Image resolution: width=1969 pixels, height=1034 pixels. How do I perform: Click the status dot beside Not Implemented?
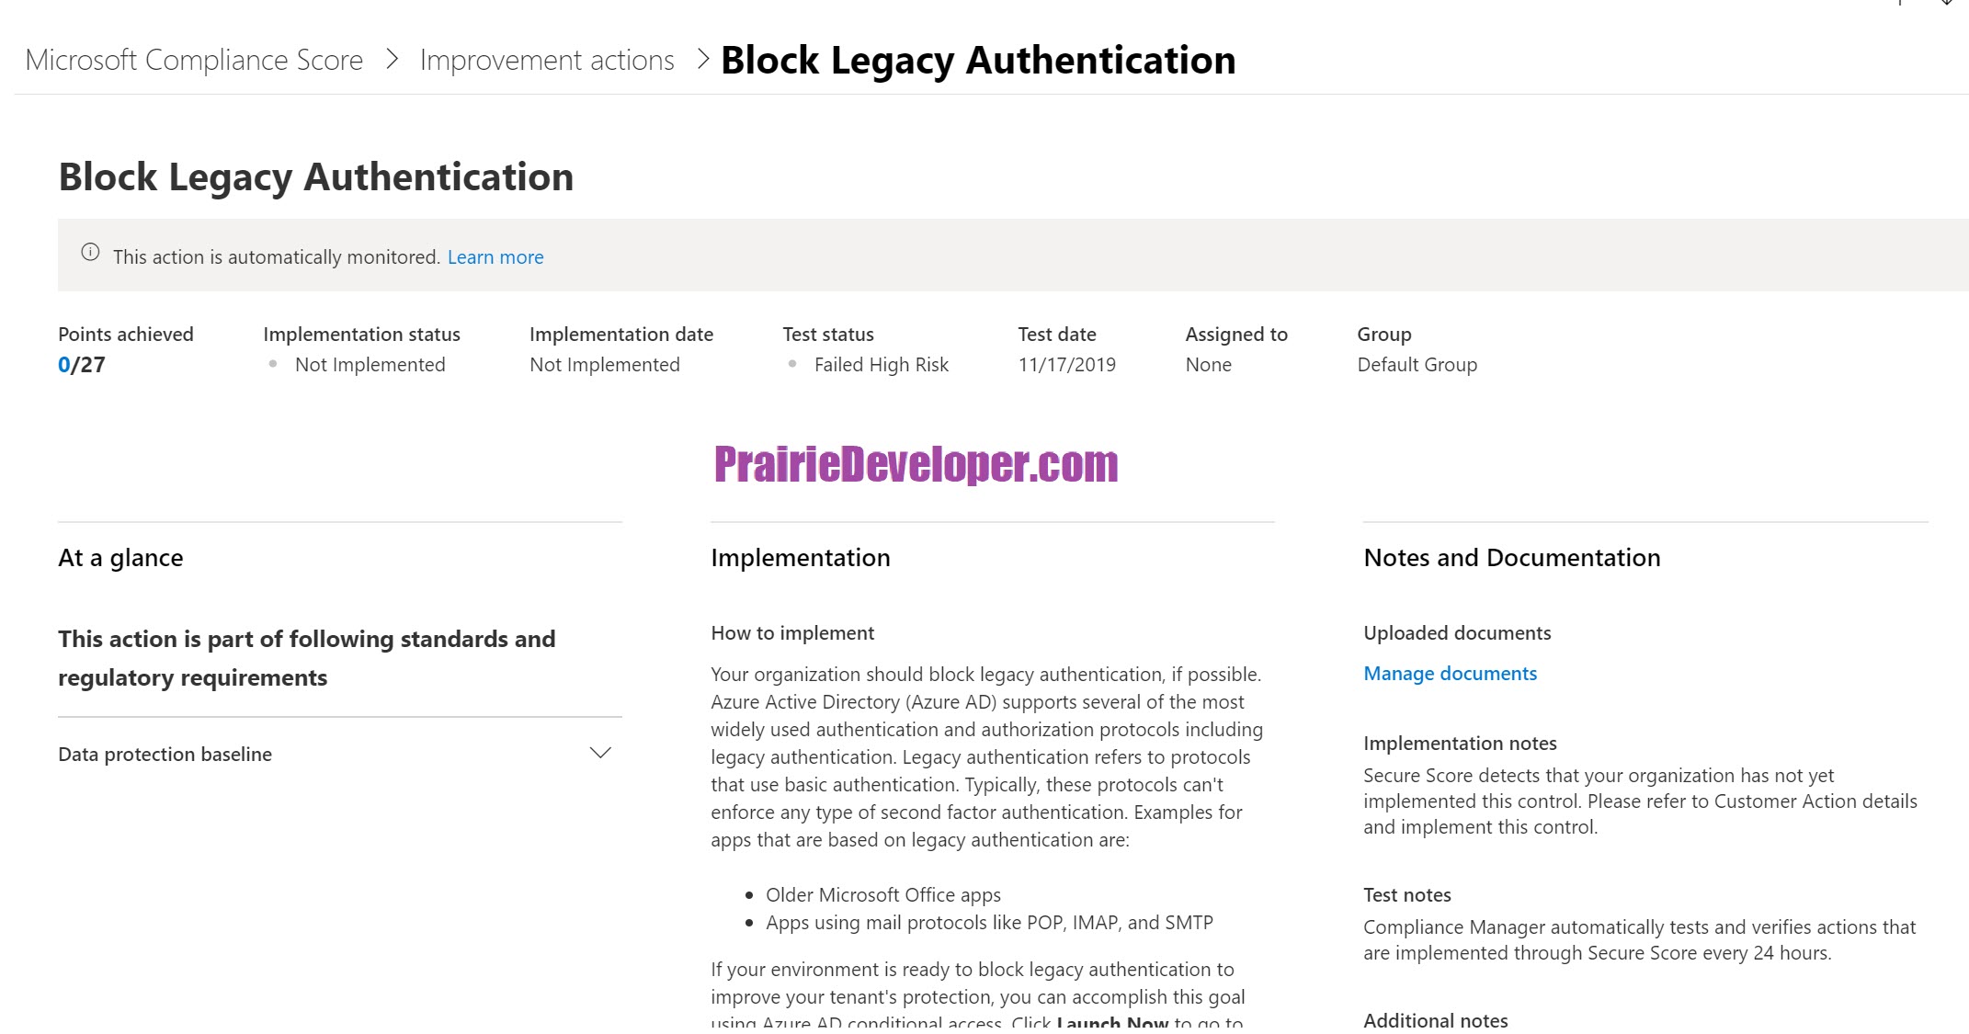(x=273, y=364)
